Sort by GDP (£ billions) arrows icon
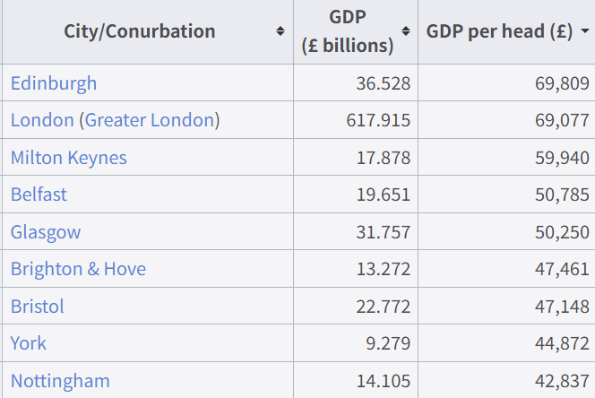The height and width of the screenshot is (398, 595). tap(406, 31)
